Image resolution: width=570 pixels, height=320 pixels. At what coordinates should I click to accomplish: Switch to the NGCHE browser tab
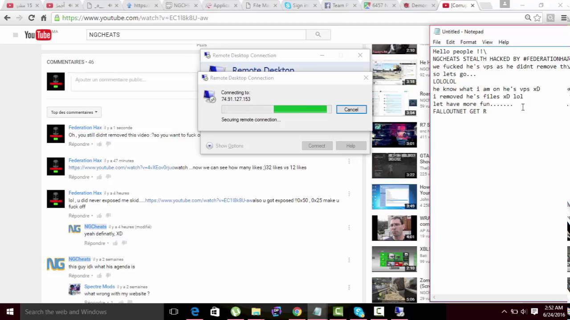coord(182,5)
